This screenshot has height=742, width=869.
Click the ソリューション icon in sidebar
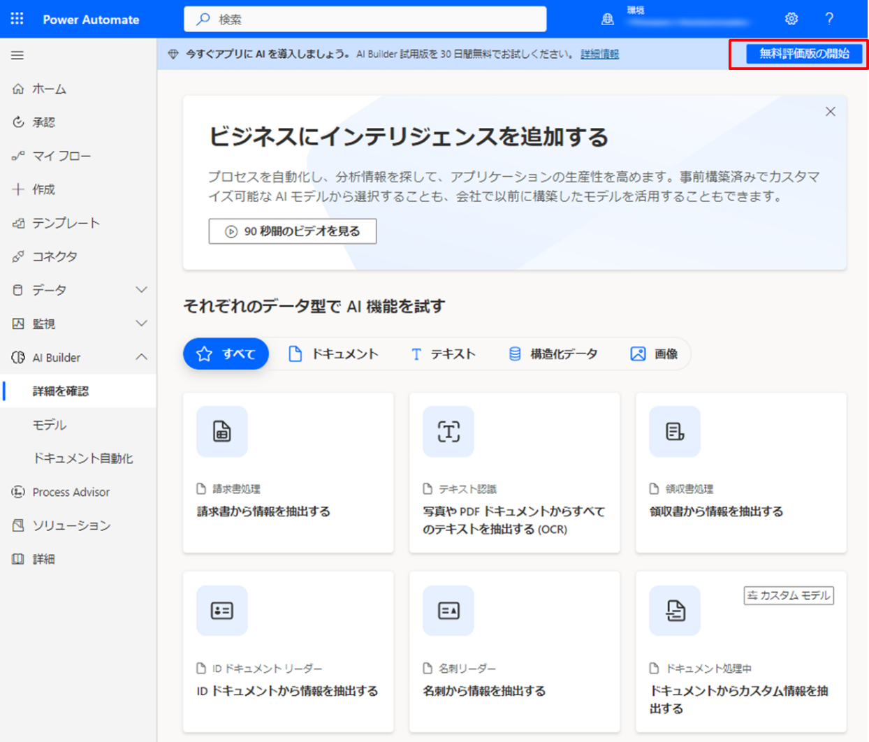[x=18, y=525]
